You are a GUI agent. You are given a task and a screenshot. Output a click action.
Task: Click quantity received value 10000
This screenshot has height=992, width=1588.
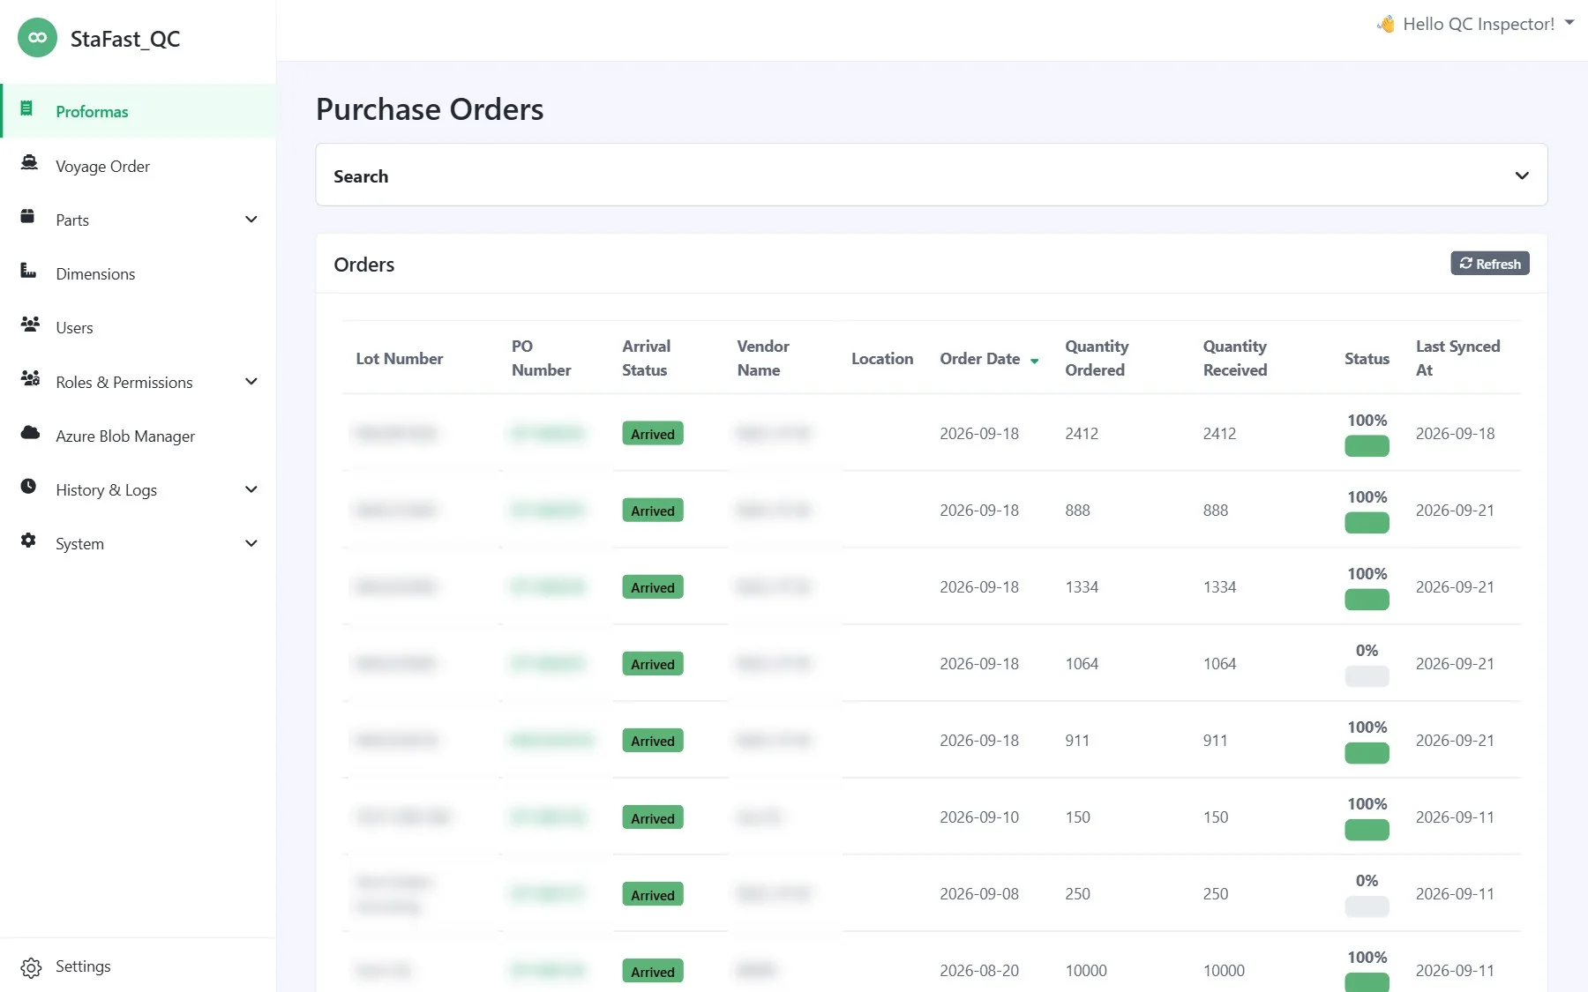click(x=1224, y=971)
